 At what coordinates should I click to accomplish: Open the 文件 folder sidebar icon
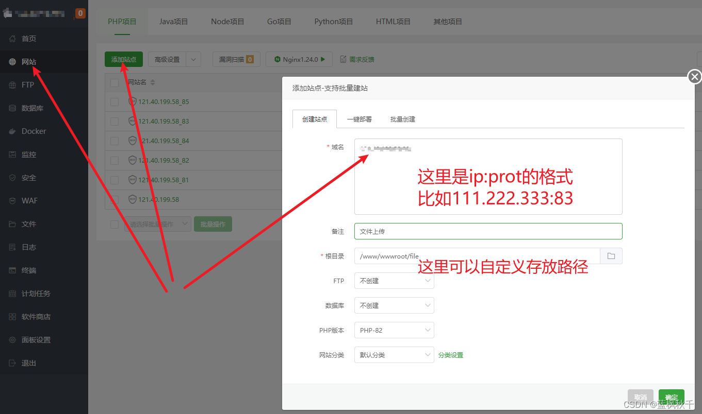[x=12, y=224]
